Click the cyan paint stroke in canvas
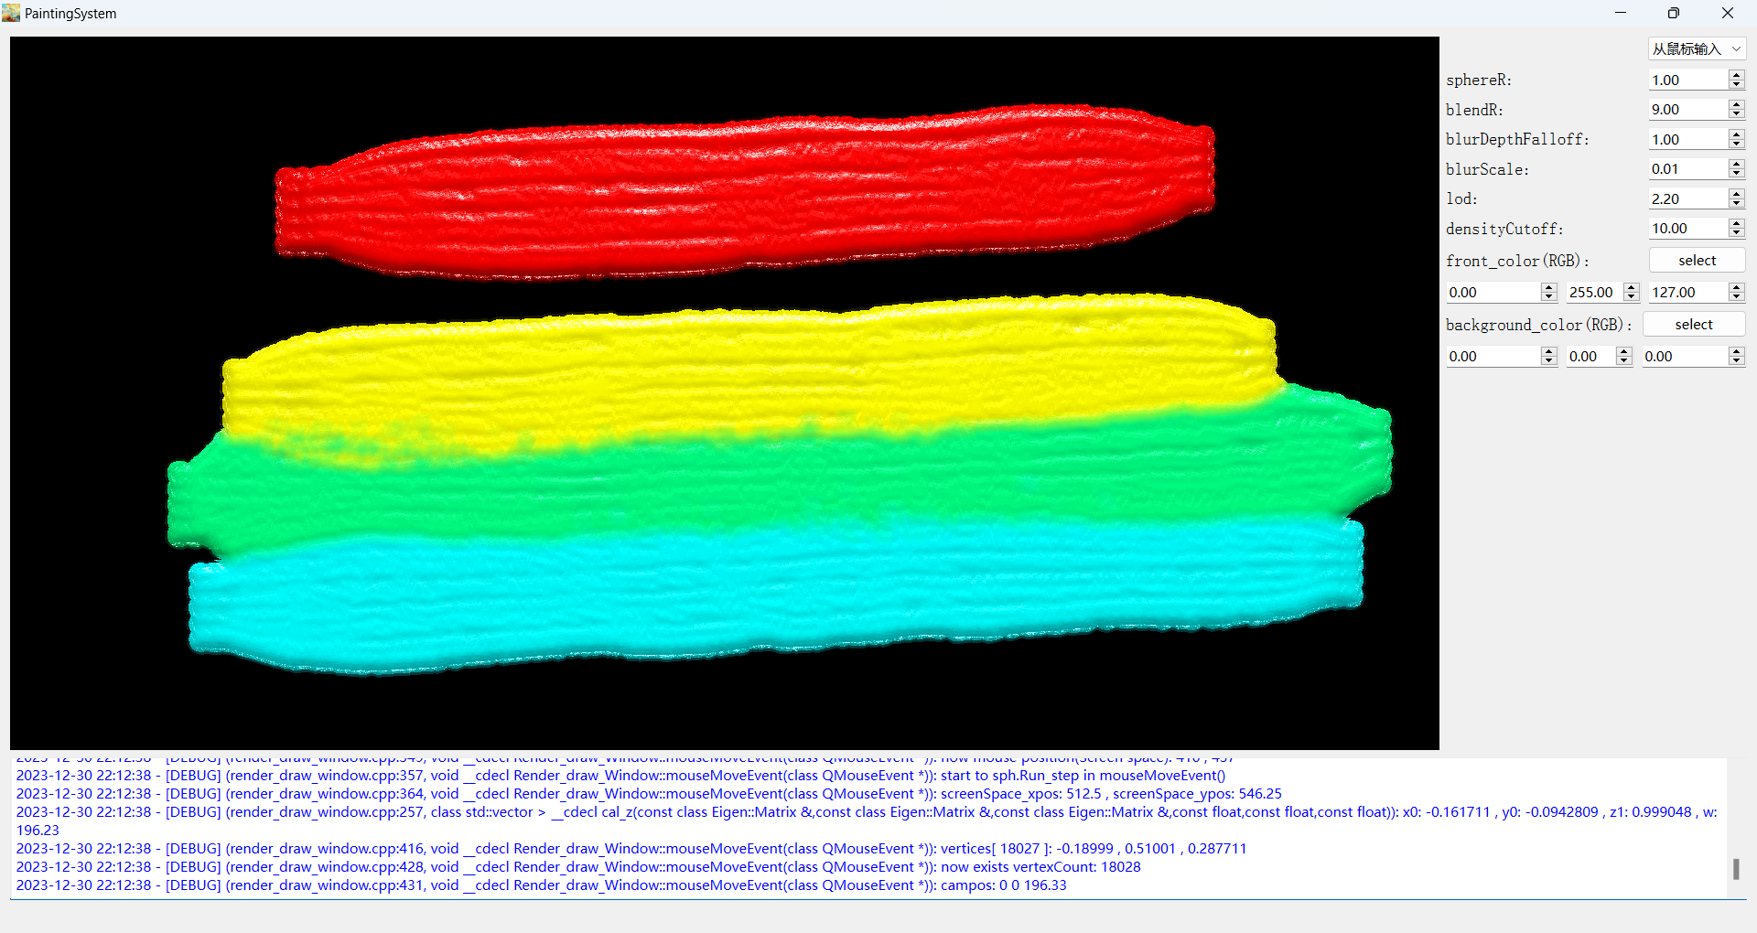This screenshot has height=933, width=1757. click(x=732, y=595)
